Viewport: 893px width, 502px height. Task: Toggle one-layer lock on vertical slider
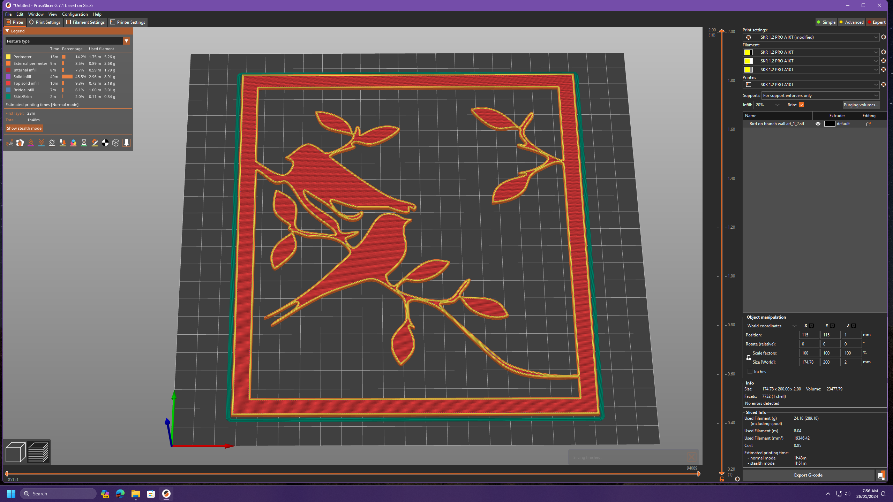pyautogui.click(x=722, y=479)
